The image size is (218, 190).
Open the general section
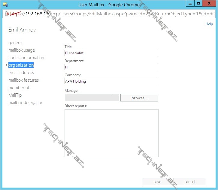(15, 43)
